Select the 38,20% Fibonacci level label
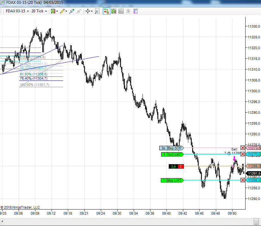This screenshot has width=261, height=226. [x=33, y=68]
